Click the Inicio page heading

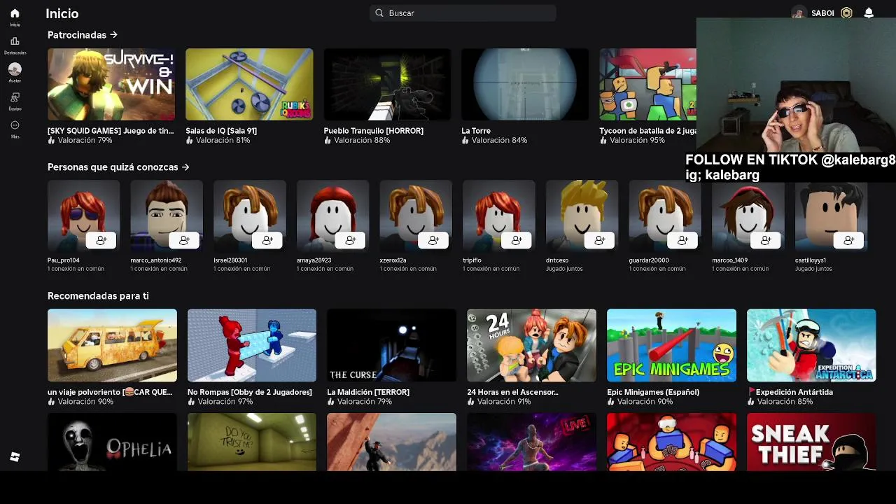point(62,13)
